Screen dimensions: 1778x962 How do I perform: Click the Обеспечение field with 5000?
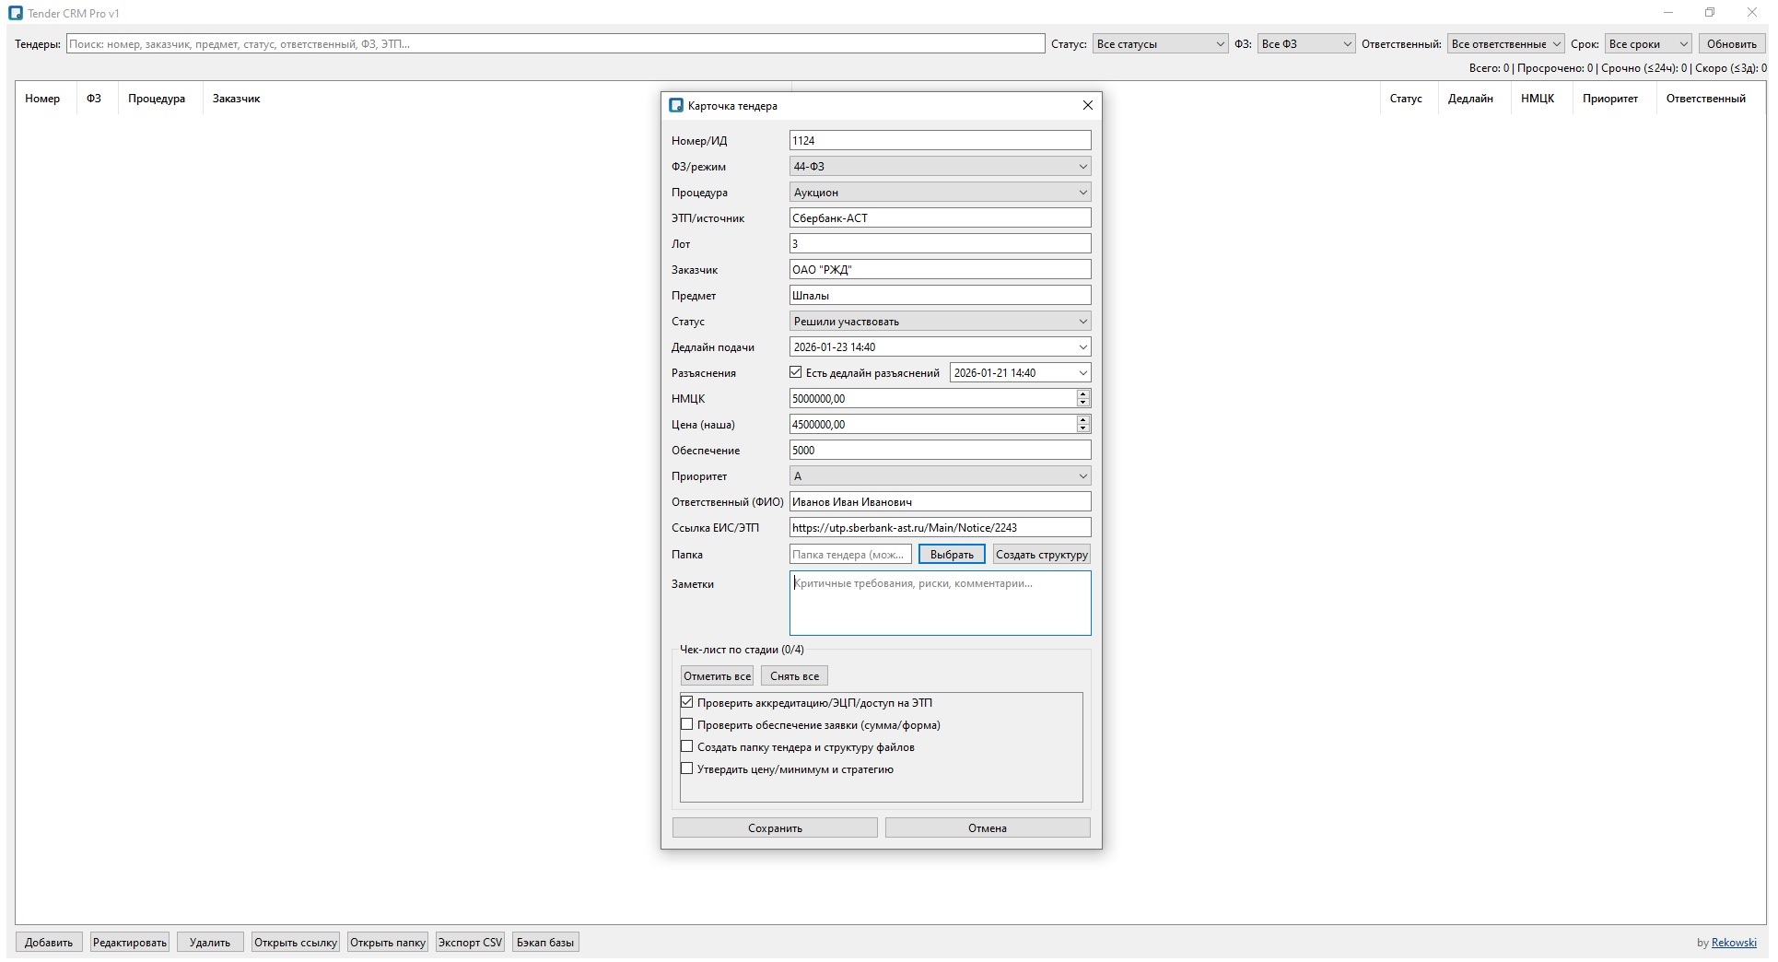click(x=941, y=451)
